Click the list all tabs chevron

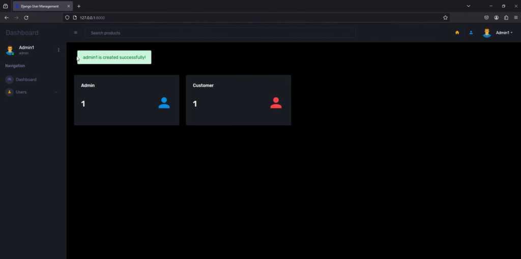(x=468, y=6)
